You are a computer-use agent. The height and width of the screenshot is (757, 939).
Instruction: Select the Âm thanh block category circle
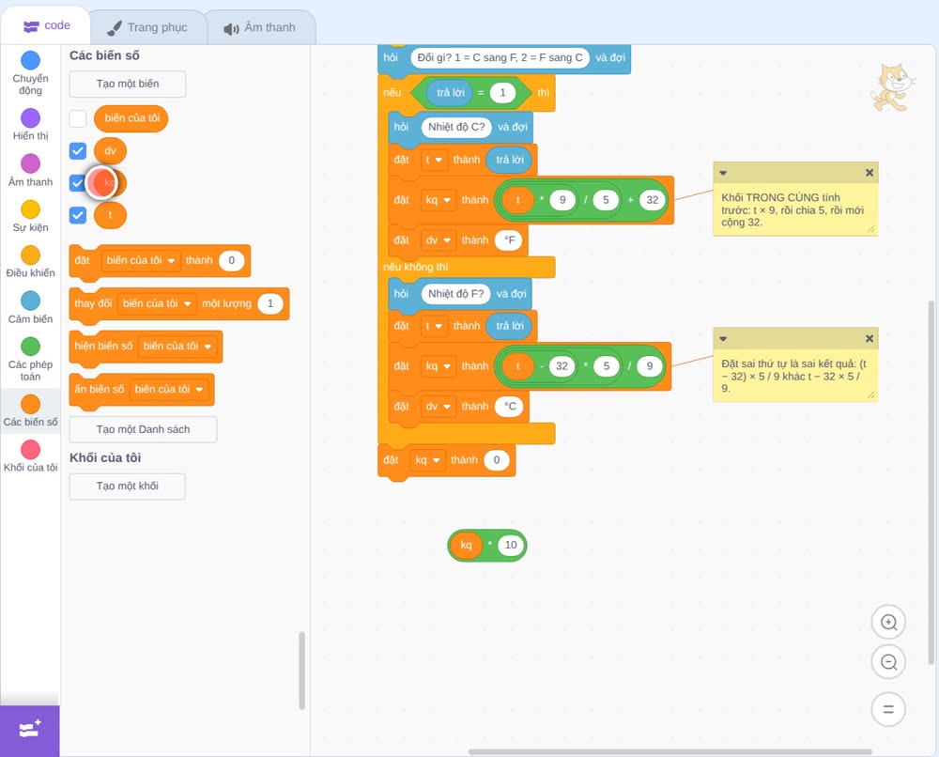point(31,163)
